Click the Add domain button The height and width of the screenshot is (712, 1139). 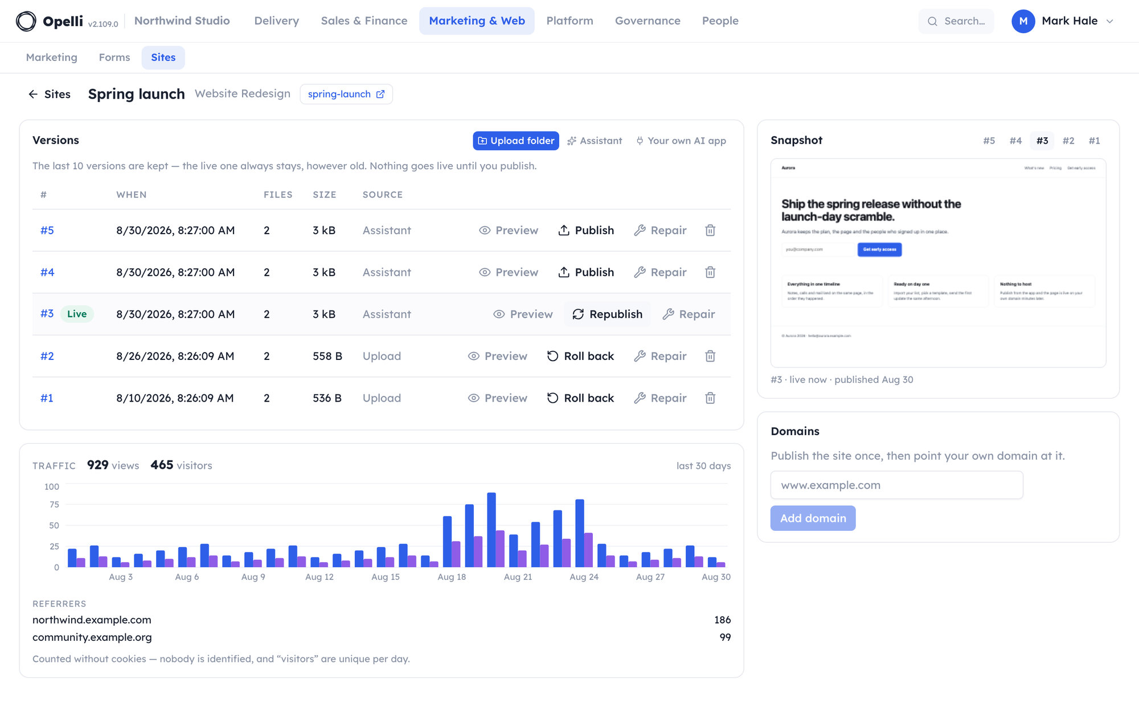coord(813,518)
